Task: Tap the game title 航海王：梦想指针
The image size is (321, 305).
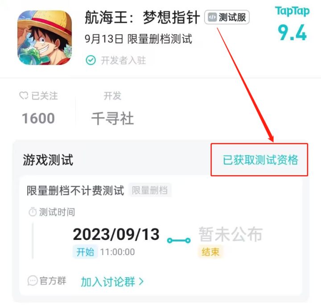Action: (142, 17)
